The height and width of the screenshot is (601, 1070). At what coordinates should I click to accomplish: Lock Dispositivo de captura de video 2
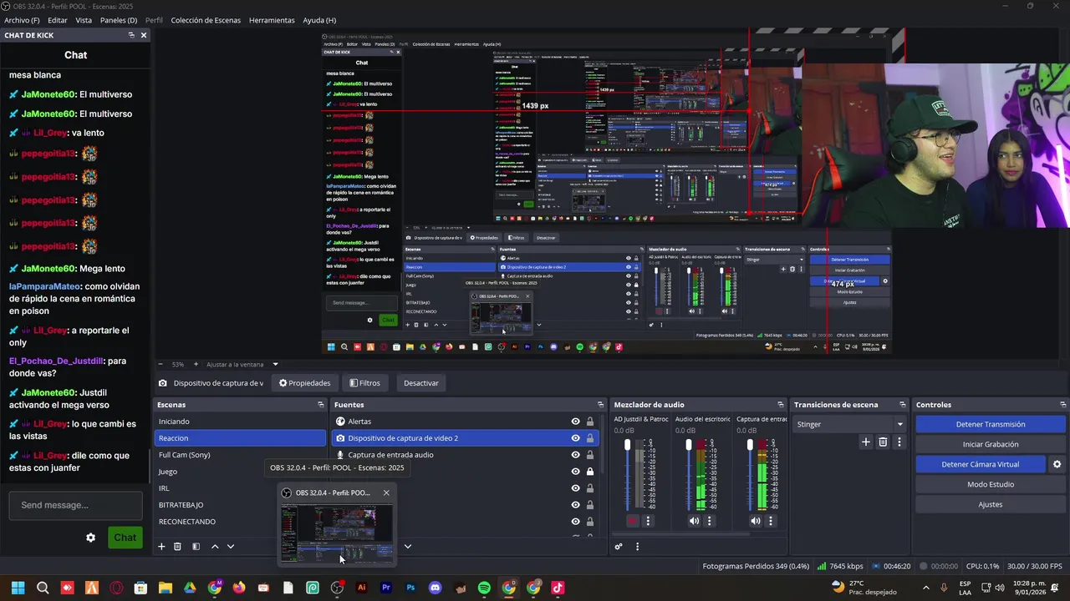tap(590, 438)
